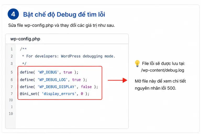201x134 pixels.
Task: Click heading 'Bật chế độ Debug để tìm lỗi'
Action: [x=64, y=14]
